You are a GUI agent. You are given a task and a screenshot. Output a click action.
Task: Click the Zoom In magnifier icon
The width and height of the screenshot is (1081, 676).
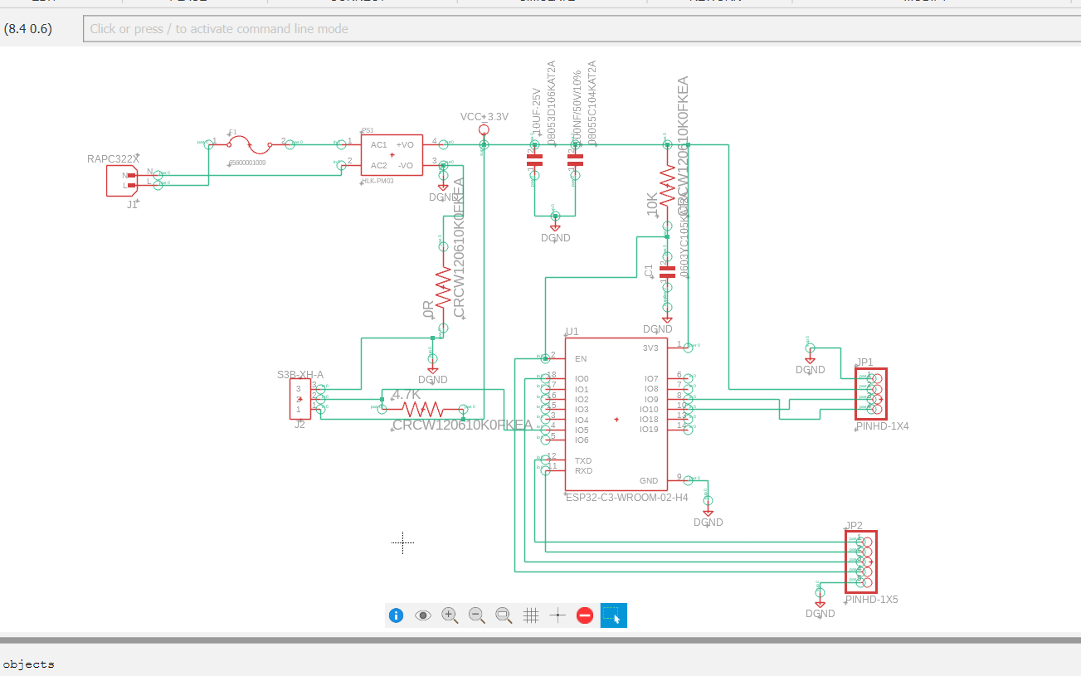coord(450,615)
